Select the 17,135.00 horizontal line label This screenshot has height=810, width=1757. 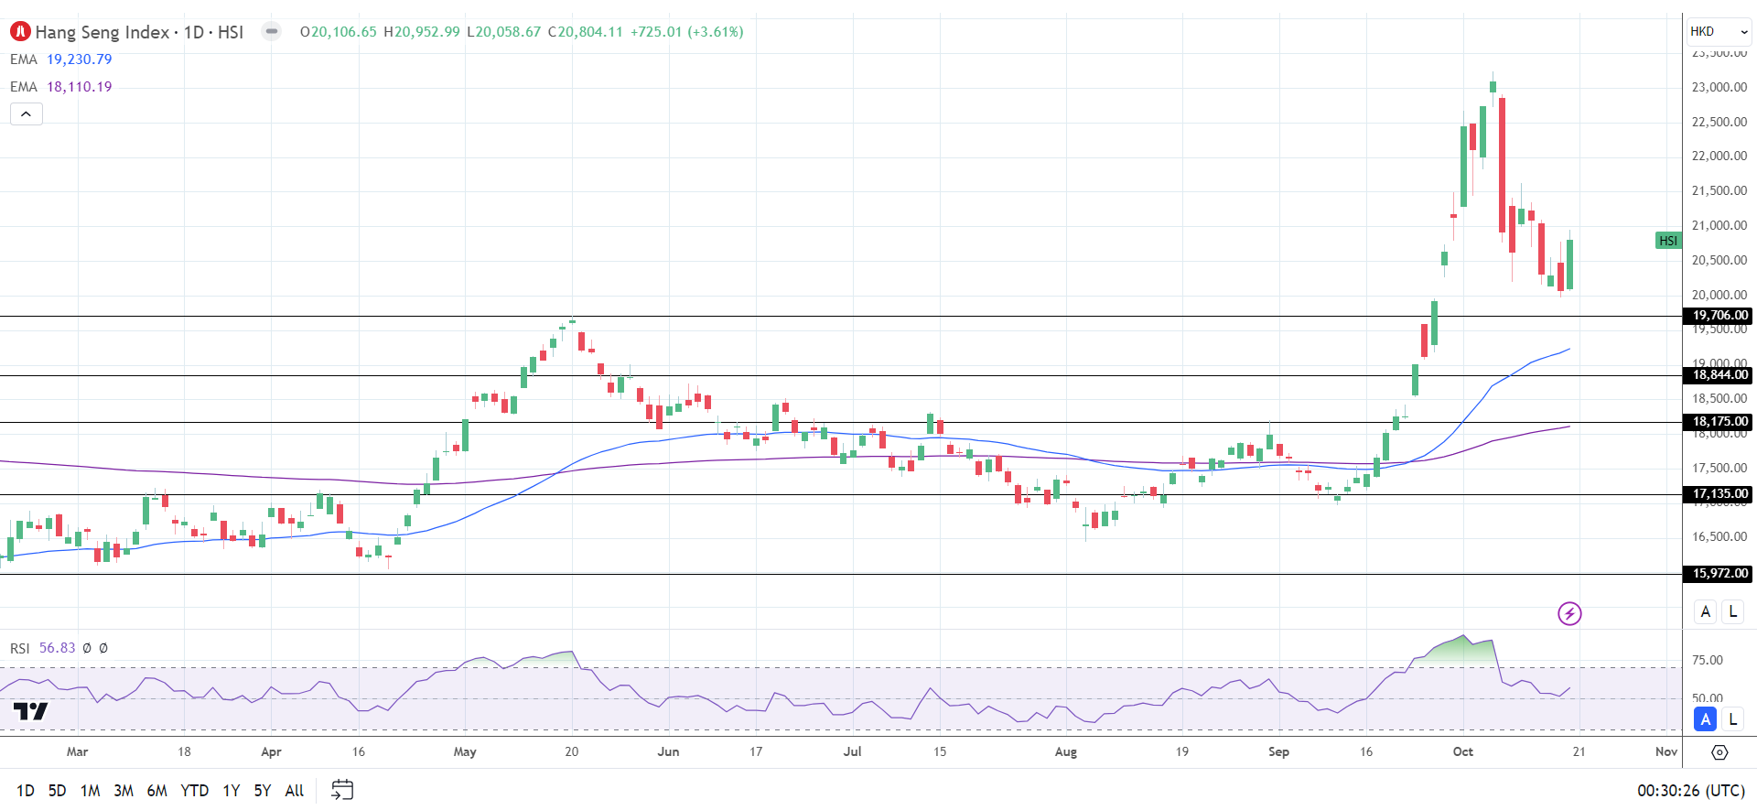pos(1719,494)
